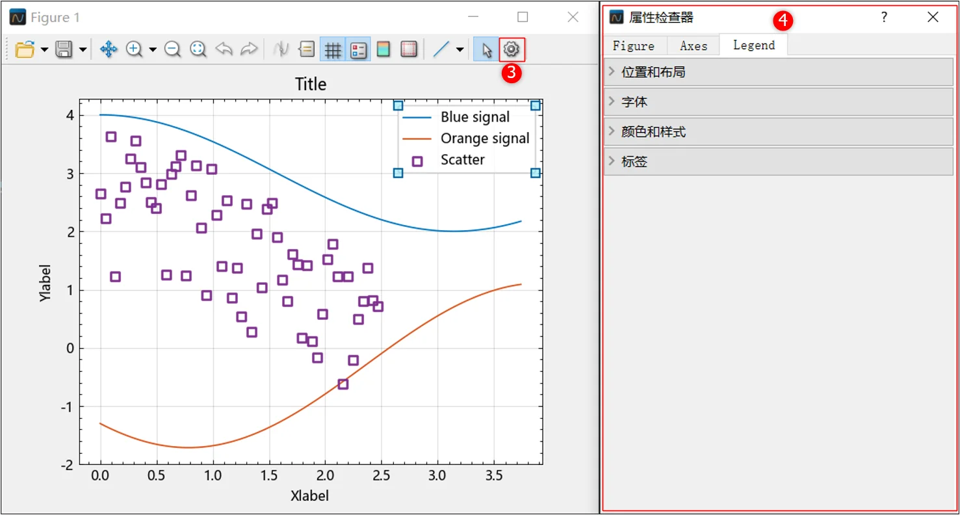Click the plot Title text
The height and width of the screenshot is (515, 960).
point(311,84)
